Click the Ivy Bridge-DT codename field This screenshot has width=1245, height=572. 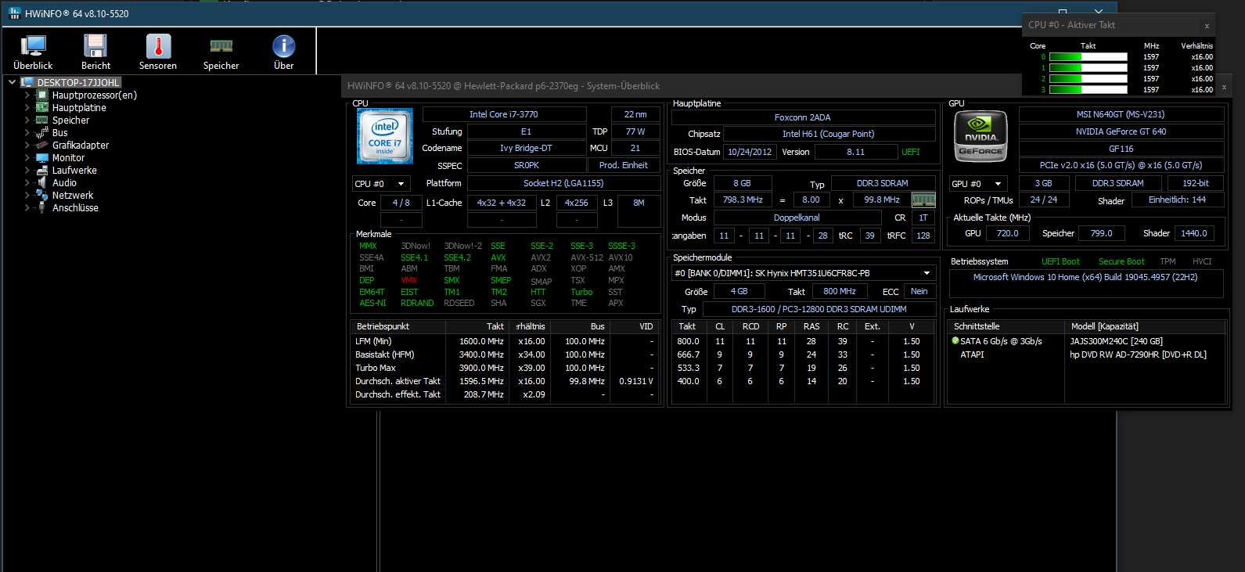tap(526, 148)
